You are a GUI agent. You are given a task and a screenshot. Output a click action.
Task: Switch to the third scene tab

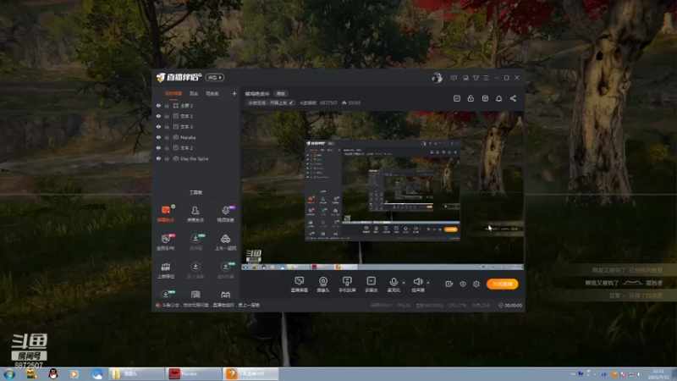pyautogui.click(x=212, y=94)
